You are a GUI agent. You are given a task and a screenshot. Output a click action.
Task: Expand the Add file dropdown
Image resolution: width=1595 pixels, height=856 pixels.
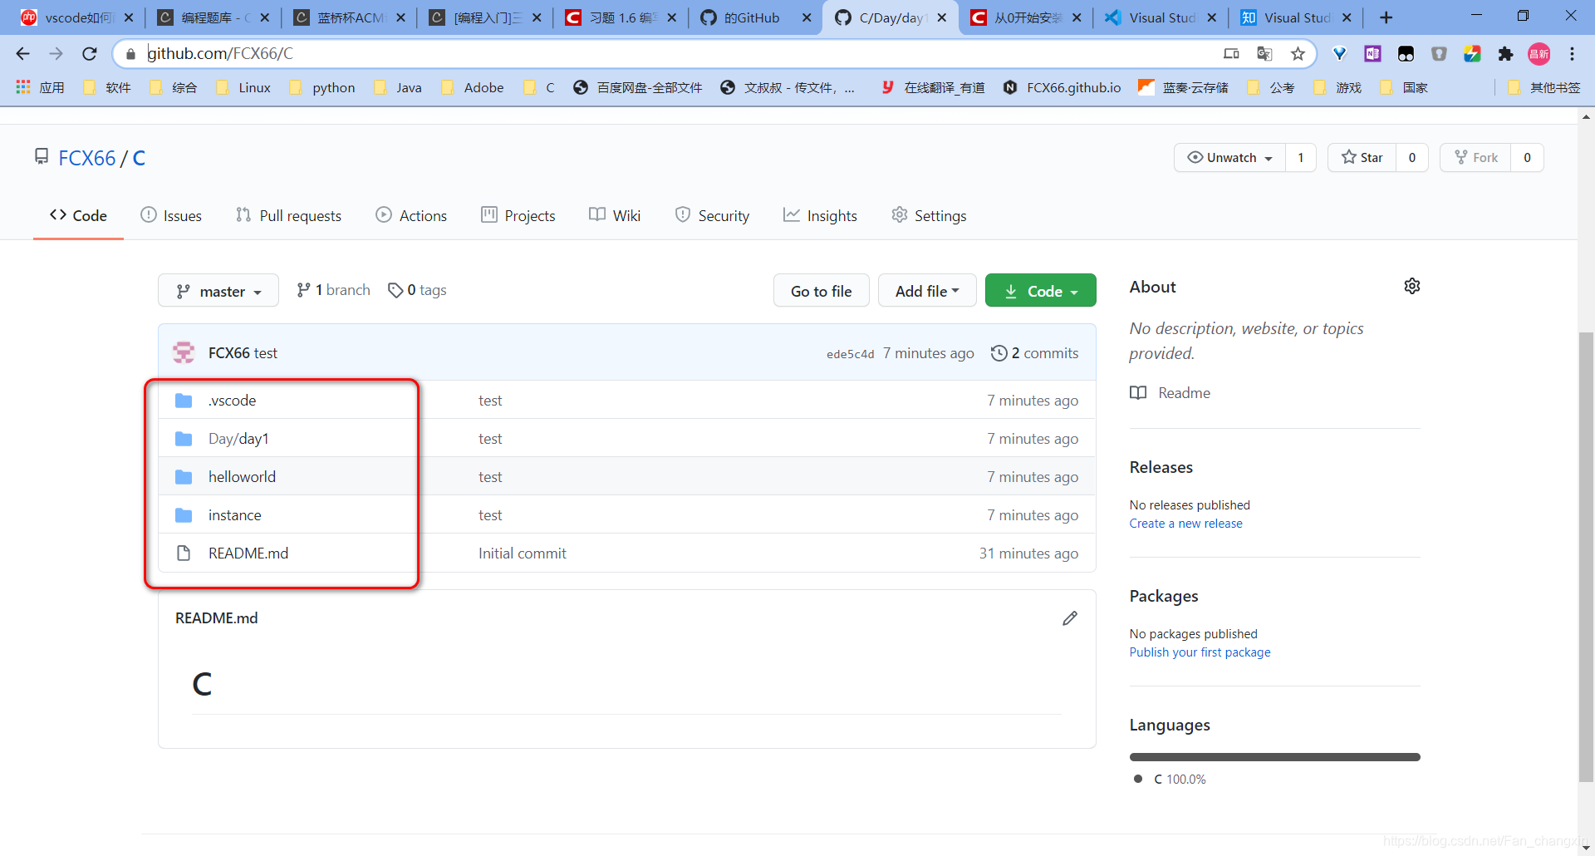coord(926,290)
